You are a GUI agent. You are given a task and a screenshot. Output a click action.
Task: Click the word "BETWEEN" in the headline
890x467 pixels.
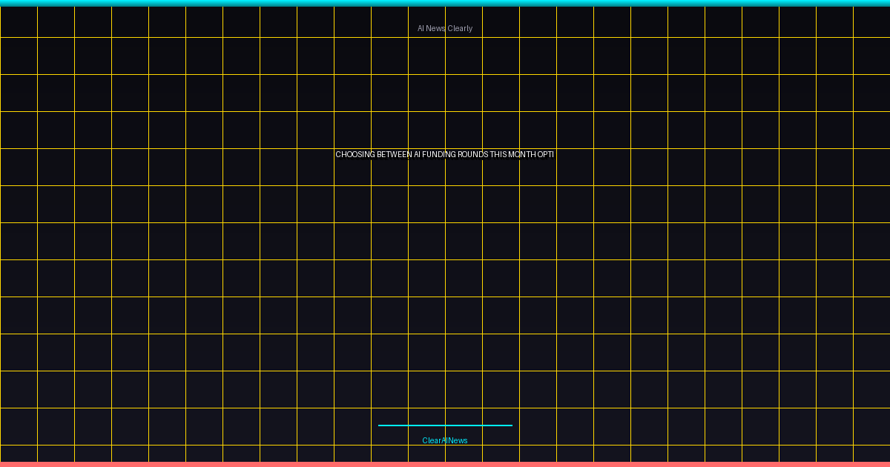[x=395, y=155]
